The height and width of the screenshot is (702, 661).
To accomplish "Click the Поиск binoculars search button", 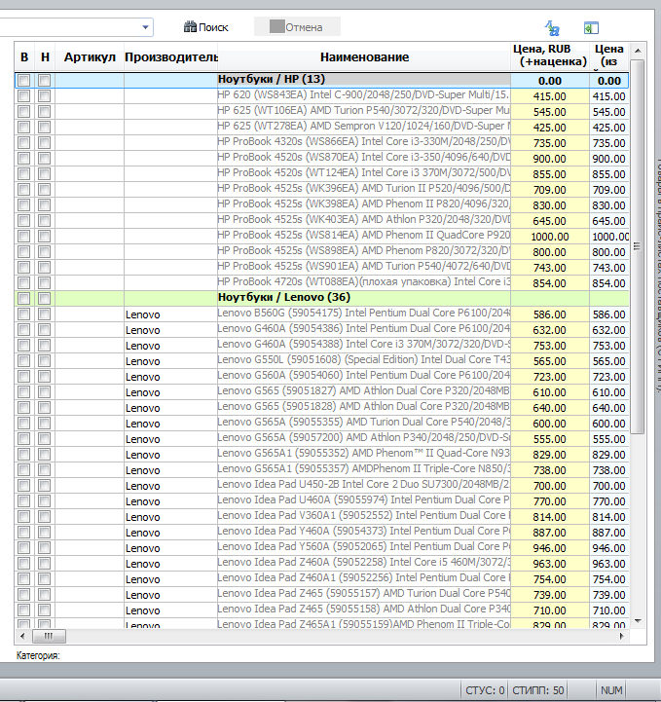I will pyautogui.click(x=205, y=27).
